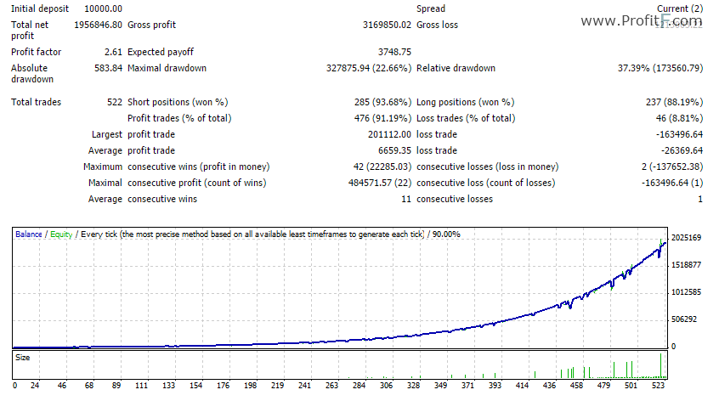719x401 pixels.
Task: Select Average profit trade value 6659.35
Action: [395, 150]
